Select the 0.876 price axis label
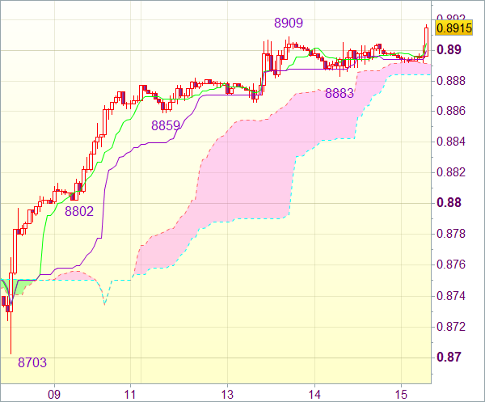This screenshot has height=402, width=485. (x=451, y=264)
